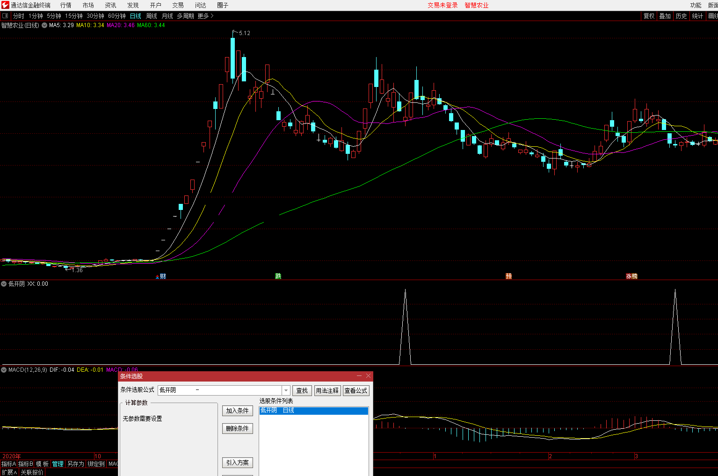The height and width of the screenshot is (476, 718).
Task: Open the 问达 menu
Action: click(201, 5)
